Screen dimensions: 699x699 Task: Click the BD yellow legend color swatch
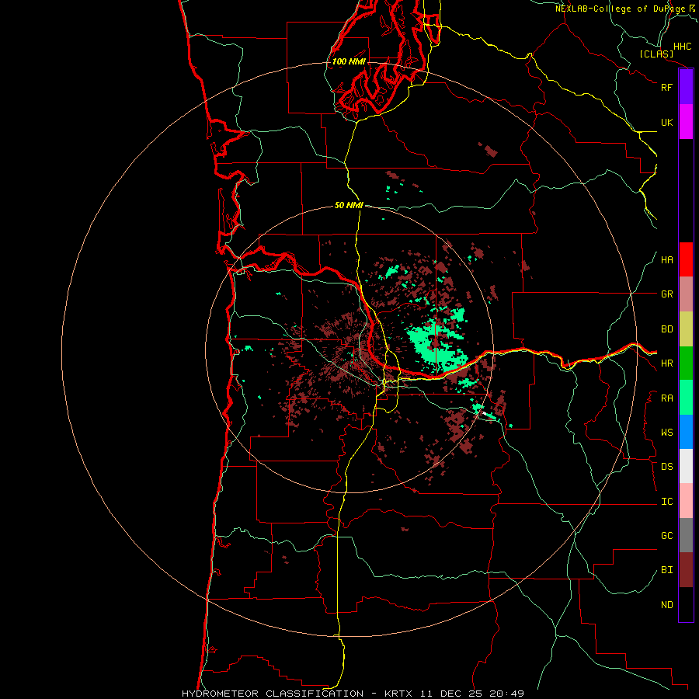tap(686, 329)
